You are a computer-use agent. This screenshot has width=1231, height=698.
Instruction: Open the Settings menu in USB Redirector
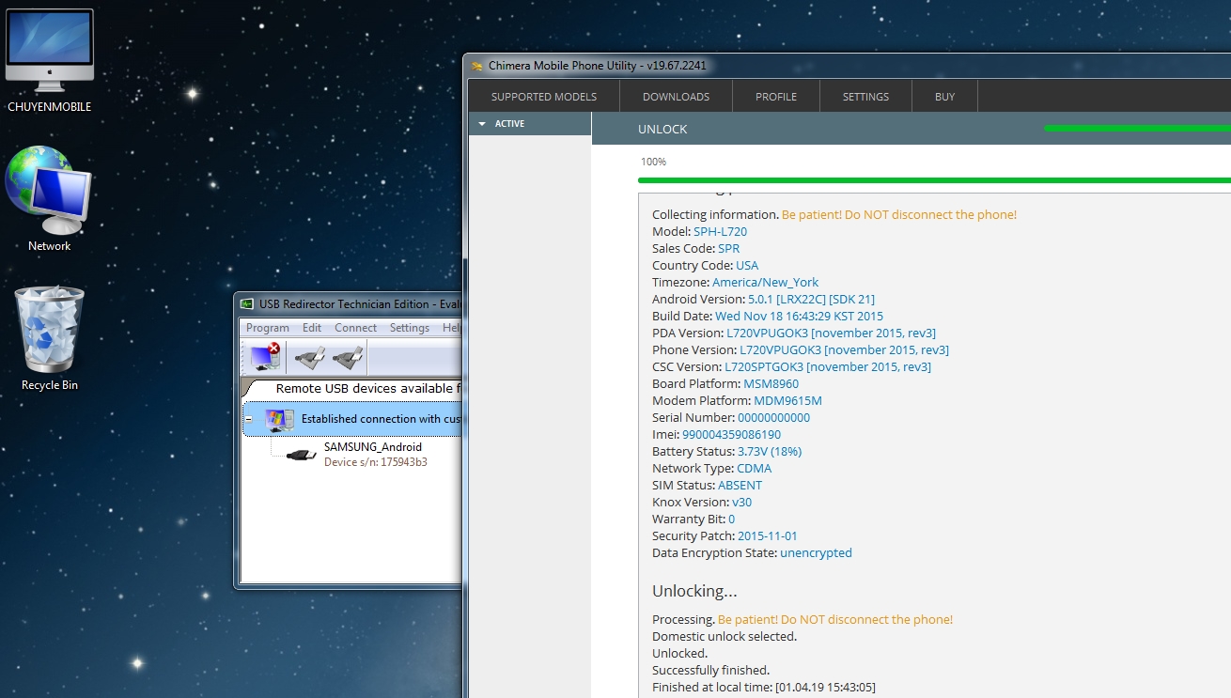pyautogui.click(x=410, y=328)
